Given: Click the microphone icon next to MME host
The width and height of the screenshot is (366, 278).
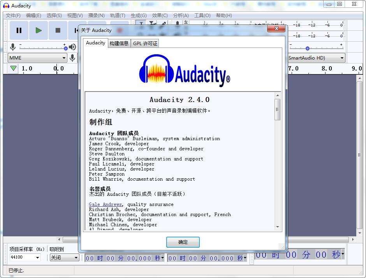Looking at the screenshot, I should pos(72,58).
